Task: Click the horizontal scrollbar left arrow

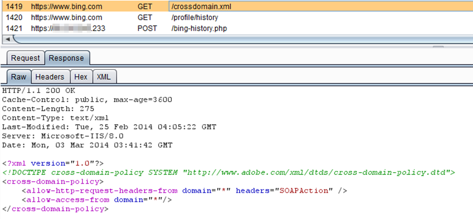Action: pos(8,39)
